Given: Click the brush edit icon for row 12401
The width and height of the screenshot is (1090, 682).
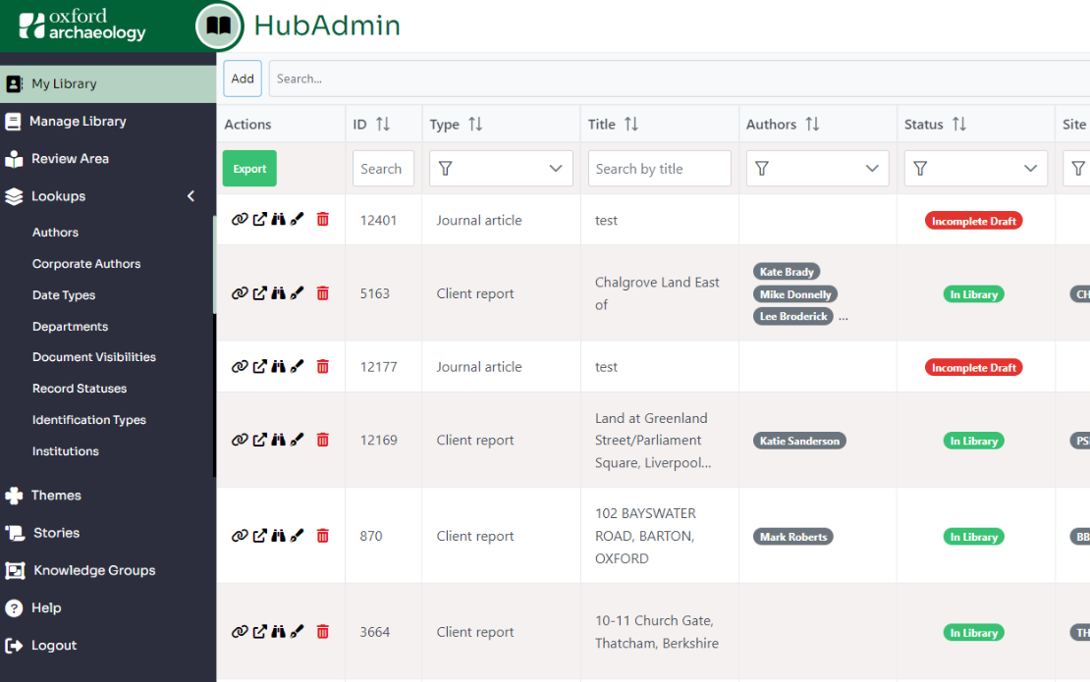Looking at the screenshot, I should (x=297, y=220).
